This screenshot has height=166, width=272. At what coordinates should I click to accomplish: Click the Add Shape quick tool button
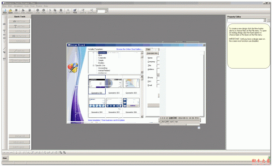tap(19, 56)
